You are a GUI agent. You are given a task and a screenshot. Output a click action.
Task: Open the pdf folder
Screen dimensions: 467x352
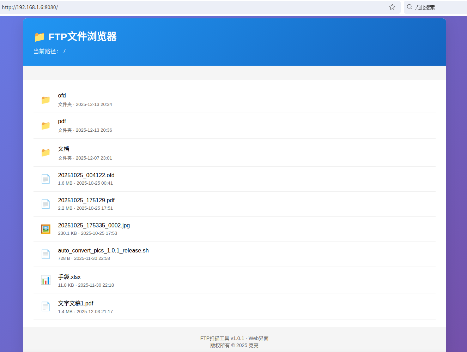pyautogui.click(x=62, y=121)
